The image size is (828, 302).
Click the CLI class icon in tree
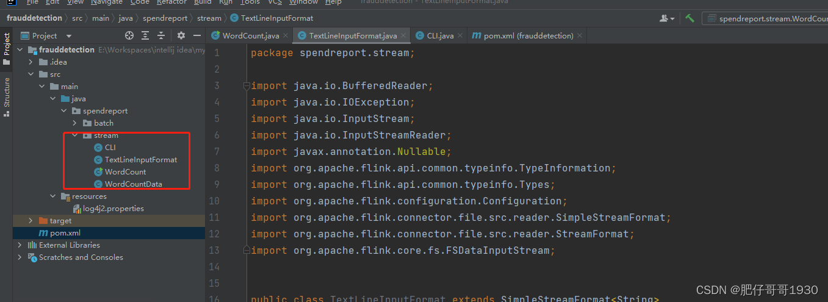[98, 147]
